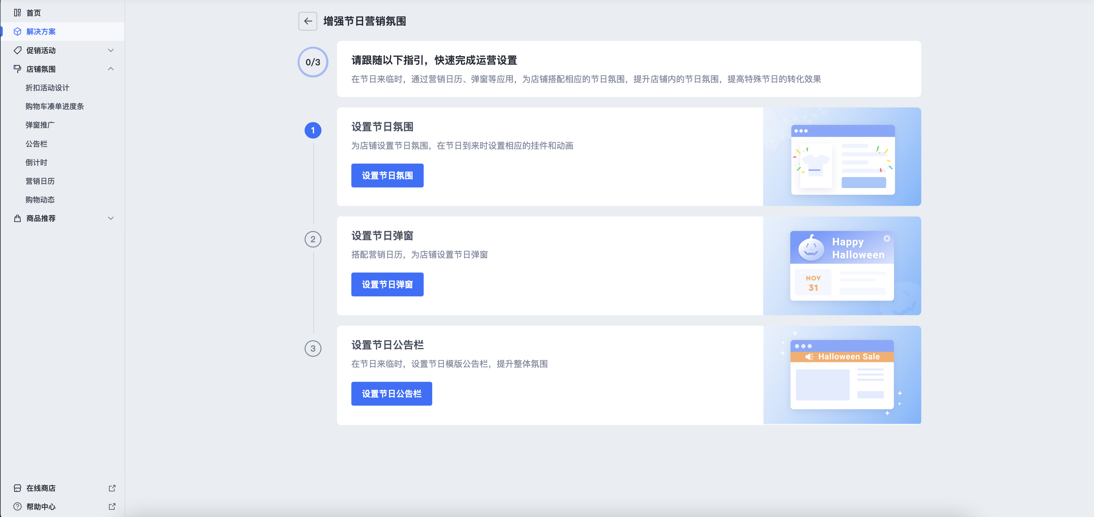This screenshot has height=517, width=1094.
Task: Collapse the 店铺氛围 section
Action: [x=111, y=69]
